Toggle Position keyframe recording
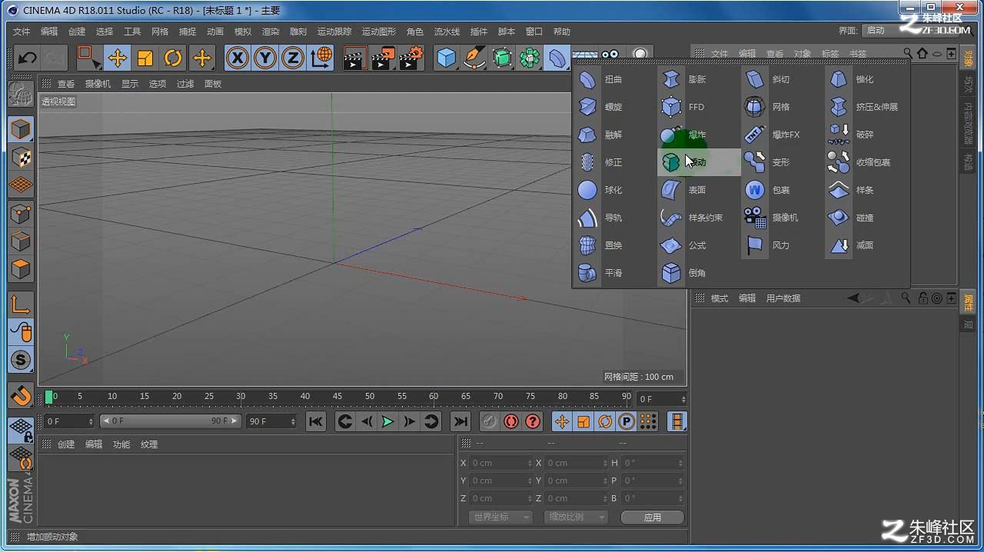 [562, 421]
